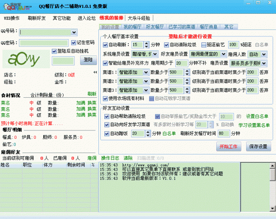Toggle 自动刷新 checkbox
The width and height of the screenshot is (276, 219).
coord(105,45)
